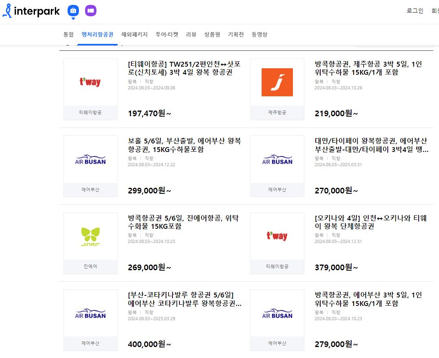This screenshot has height=358, width=439.
Task: Click date range 2024.08.03~2024.12.22
Action: [151, 165]
